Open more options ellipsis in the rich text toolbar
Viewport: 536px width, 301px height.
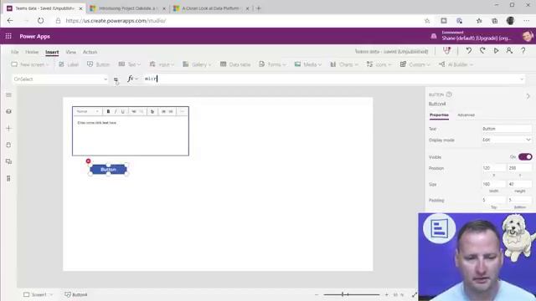pyautogui.click(x=183, y=111)
